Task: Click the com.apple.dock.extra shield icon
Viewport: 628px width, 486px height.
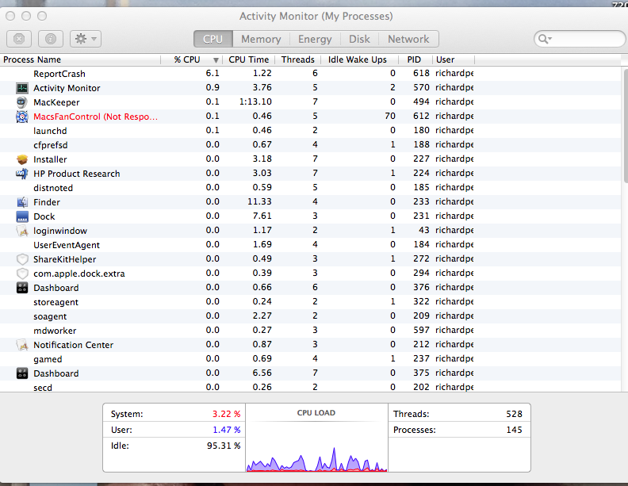Action: tap(22, 274)
